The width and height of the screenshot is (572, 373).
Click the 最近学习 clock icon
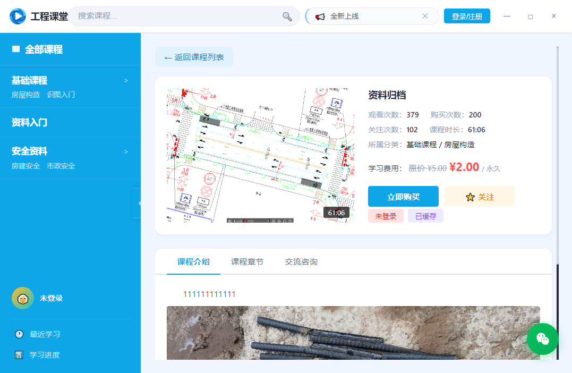pyautogui.click(x=19, y=334)
